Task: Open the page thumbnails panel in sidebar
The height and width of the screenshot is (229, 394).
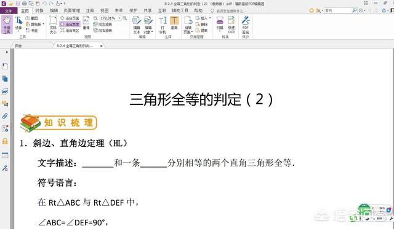Action: (5, 79)
